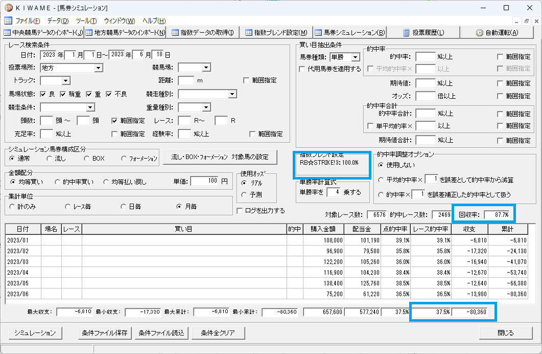Open 地方競馬データのインポート toolbar button
This screenshot has width=542, height=354.
click(125, 33)
